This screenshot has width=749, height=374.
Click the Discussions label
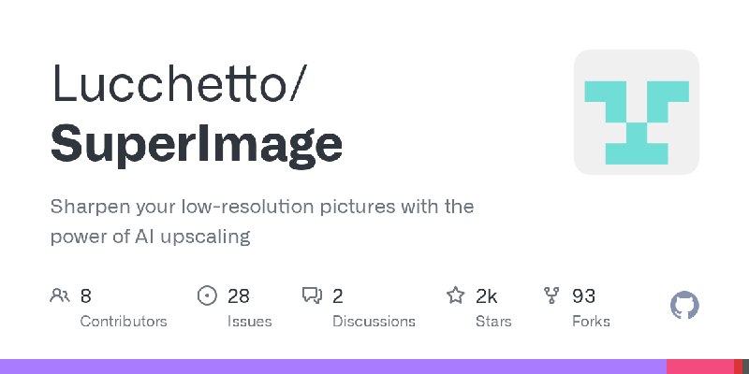click(x=374, y=321)
